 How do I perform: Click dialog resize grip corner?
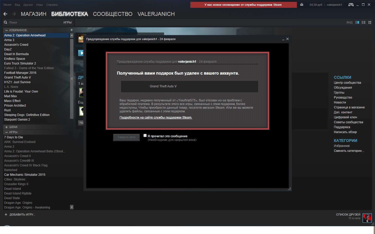pyautogui.click(x=289, y=189)
